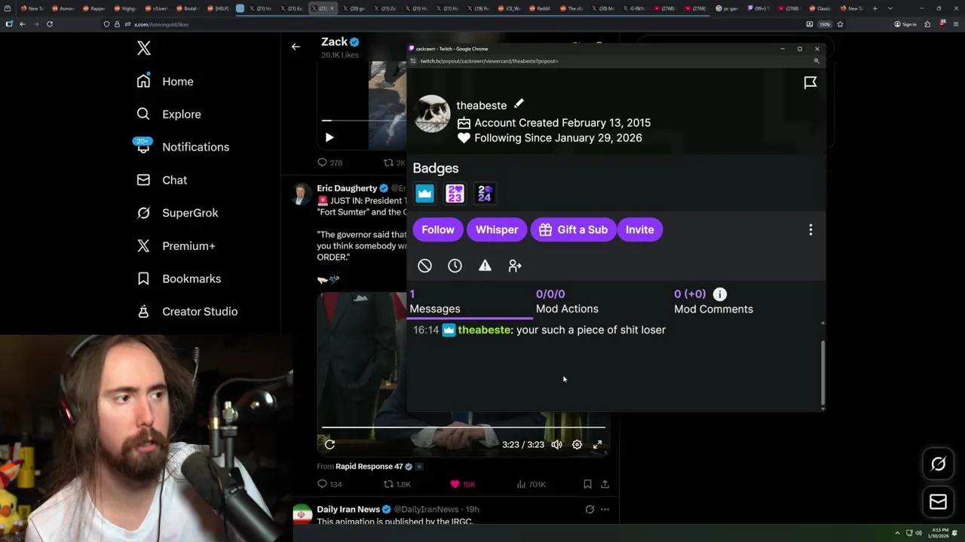Viewport: 965px width, 542px height.
Task: Click the 2024 recap badge
Action: click(485, 193)
